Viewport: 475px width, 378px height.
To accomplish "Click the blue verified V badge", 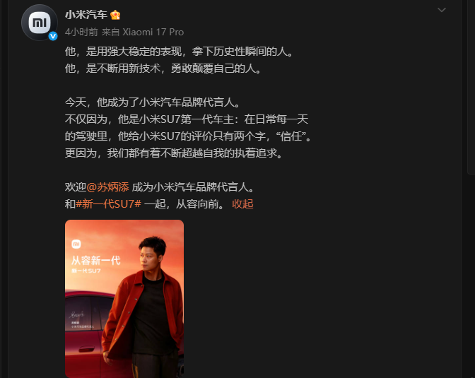I will pos(53,36).
